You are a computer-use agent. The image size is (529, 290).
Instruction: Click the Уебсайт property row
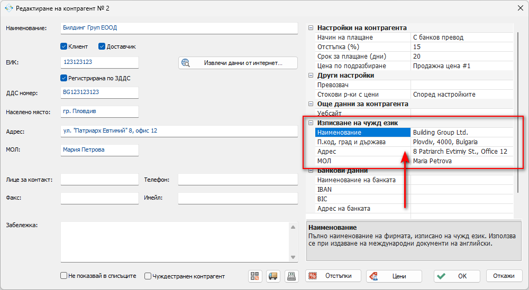click(x=414, y=114)
